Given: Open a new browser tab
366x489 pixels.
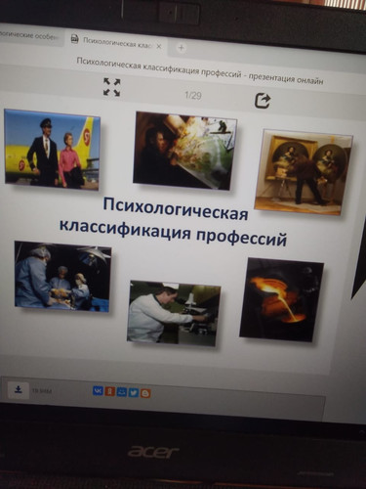Looking at the screenshot, I should [182, 48].
